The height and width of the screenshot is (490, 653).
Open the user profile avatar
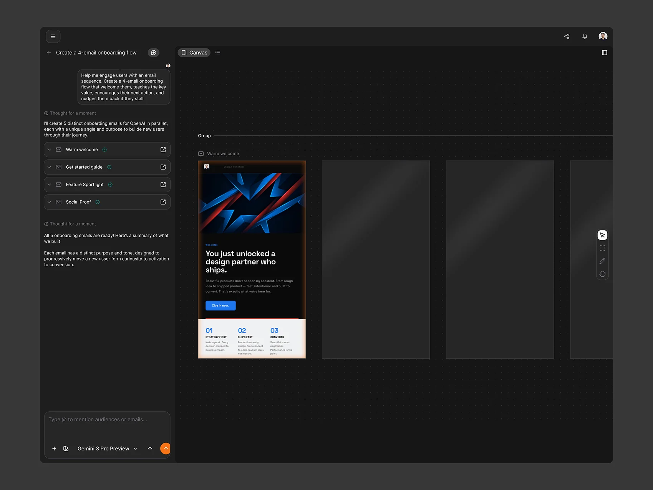[603, 36]
